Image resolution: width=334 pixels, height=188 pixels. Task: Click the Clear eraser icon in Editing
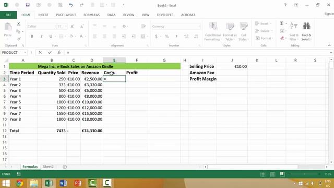tap(282, 38)
